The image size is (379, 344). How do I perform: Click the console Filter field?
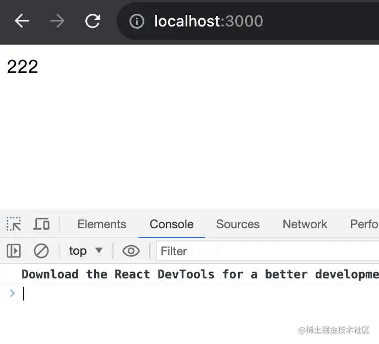(x=268, y=251)
